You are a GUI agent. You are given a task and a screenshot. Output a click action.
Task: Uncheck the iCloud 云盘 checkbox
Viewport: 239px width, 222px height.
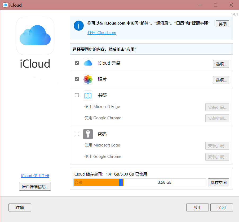click(77, 63)
